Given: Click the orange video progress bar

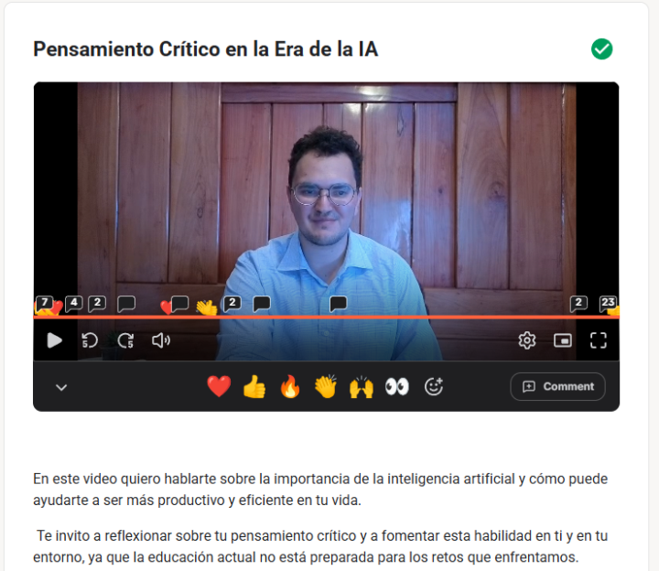Looking at the screenshot, I should coord(326,318).
